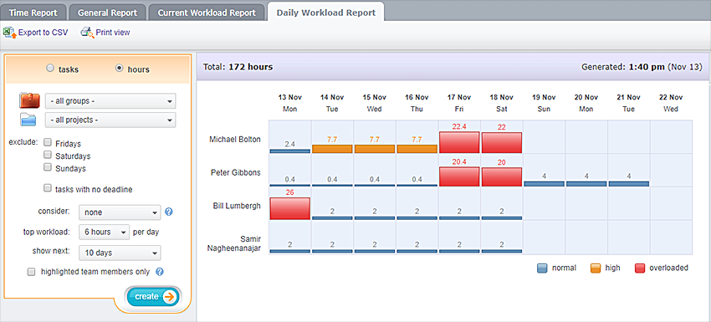Click Peter Gibbons' 4 hours bar on 19 Nov

(545, 184)
